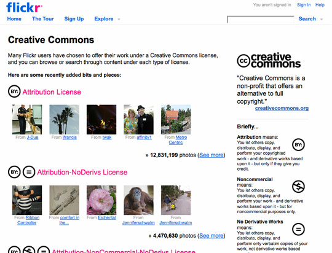This screenshot has height=253, width=332.
Task: Click the Noncommercial crossed-dollar icon in sidebar
Action: (298, 187)
